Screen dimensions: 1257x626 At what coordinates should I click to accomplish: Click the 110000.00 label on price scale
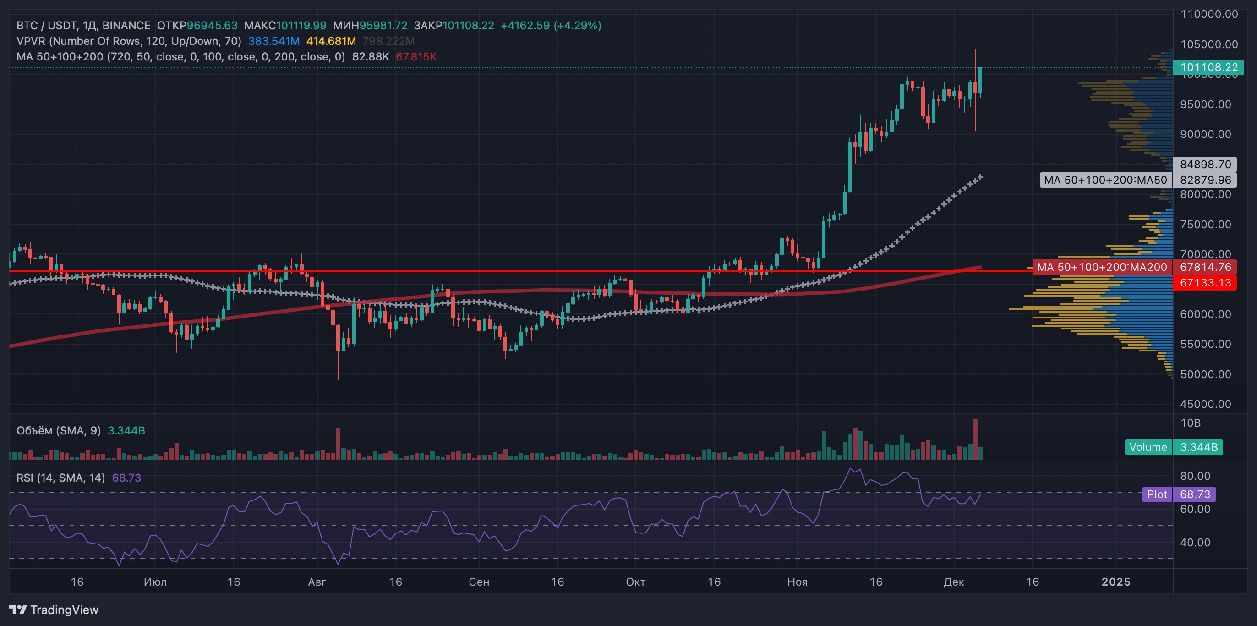pos(1209,14)
